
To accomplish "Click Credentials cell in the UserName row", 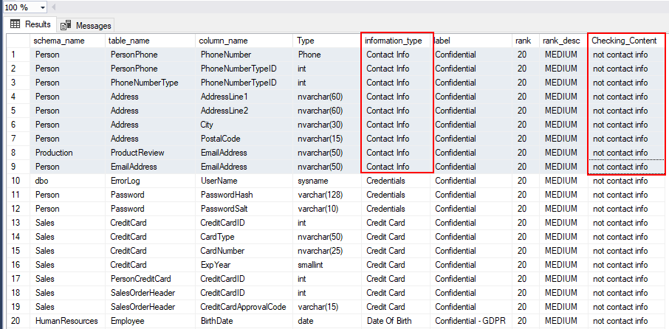I will tap(396, 181).
